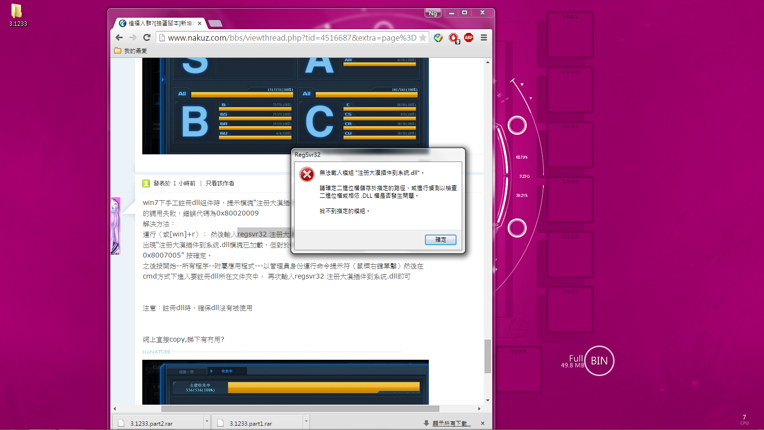This screenshot has width=764, height=430.
Task: Click the horizontal scroll right arrow
Action: pos(479,408)
